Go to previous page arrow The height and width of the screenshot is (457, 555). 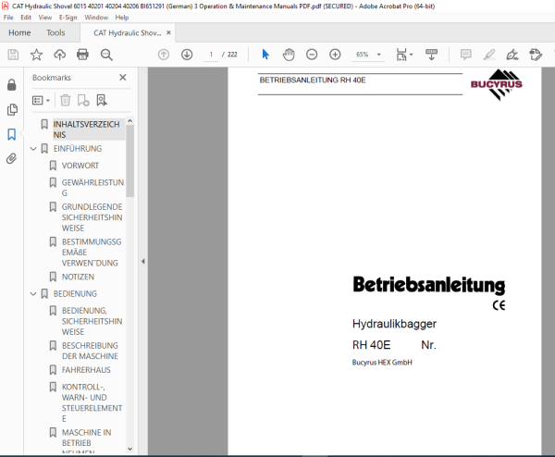(164, 55)
